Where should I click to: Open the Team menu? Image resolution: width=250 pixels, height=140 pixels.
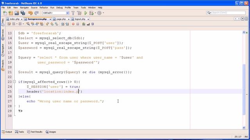[76, 8]
